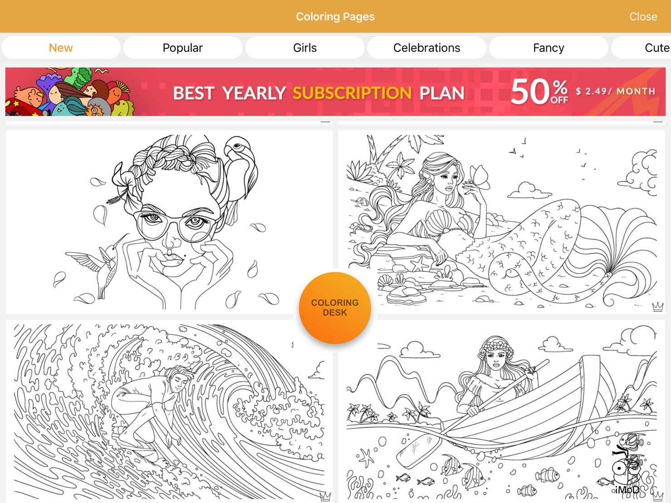Screen dimensions: 671x503
Task: Tap the cartoon characters on the banner
Action: coord(70,92)
